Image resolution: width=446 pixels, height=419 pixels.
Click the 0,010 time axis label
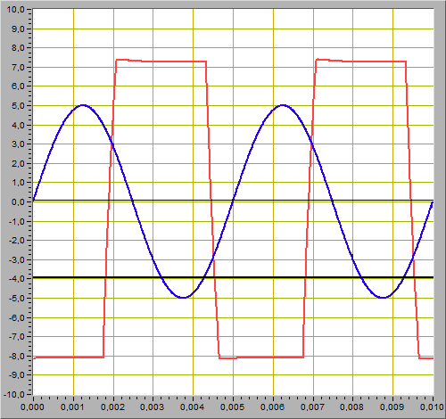coord(432,407)
